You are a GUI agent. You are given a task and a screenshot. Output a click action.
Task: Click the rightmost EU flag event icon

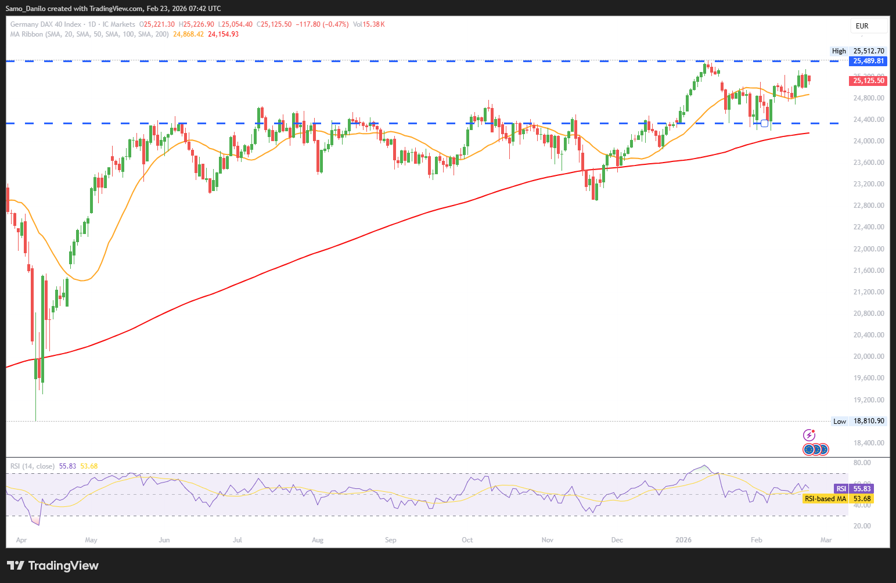pyautogui.click(x=823, y=449)
